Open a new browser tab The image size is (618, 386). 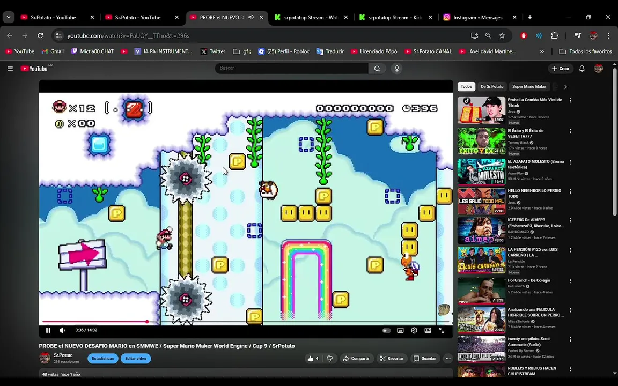(x=529, y=17)
